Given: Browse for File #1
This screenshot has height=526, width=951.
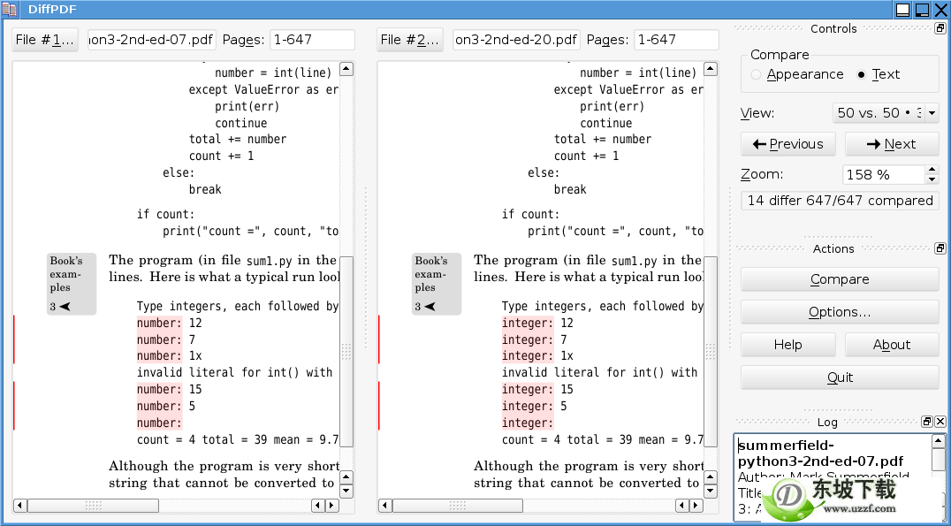Looking at the screenshot, I should (45, 40).
